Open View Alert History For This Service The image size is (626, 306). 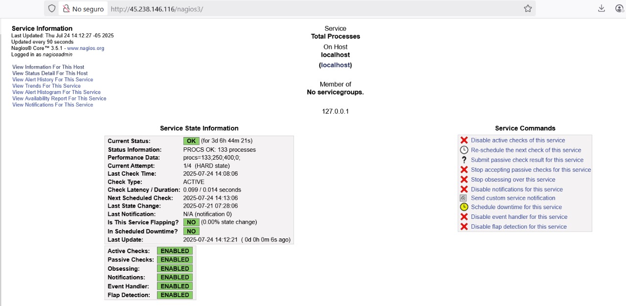[x=52, y=79]
